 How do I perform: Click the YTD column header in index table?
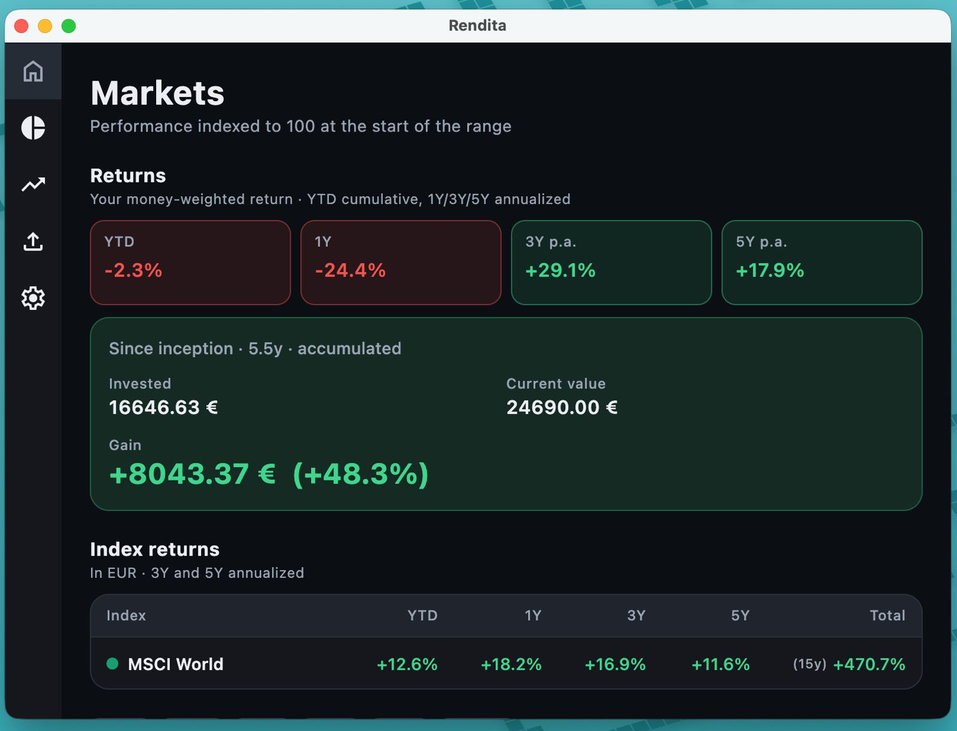pos(422,616)
